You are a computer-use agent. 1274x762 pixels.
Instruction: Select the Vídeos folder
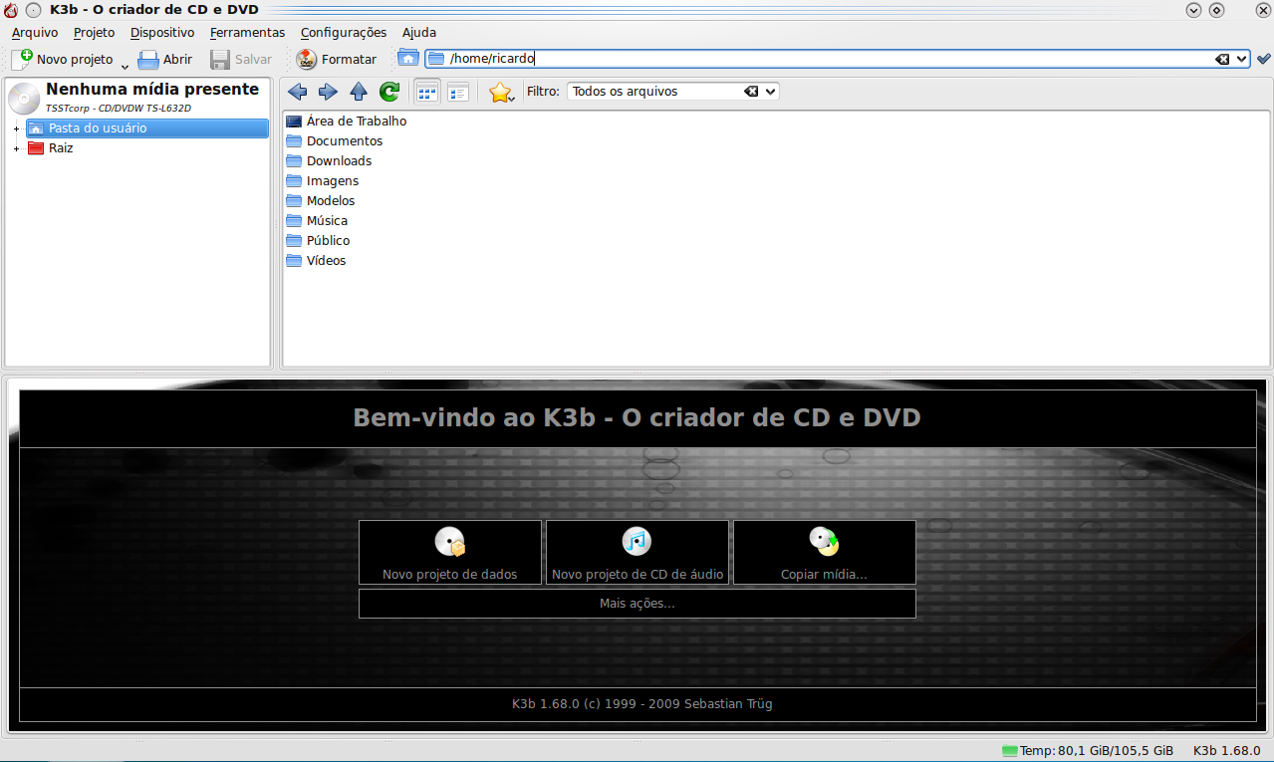click(x=316, y=261)
